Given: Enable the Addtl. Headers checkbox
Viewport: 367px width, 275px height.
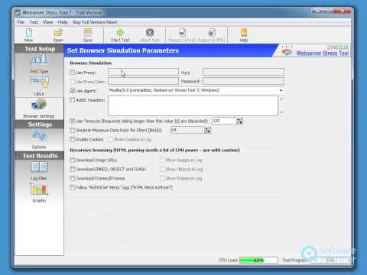Looking at the screenshot, I should point(73,100).
